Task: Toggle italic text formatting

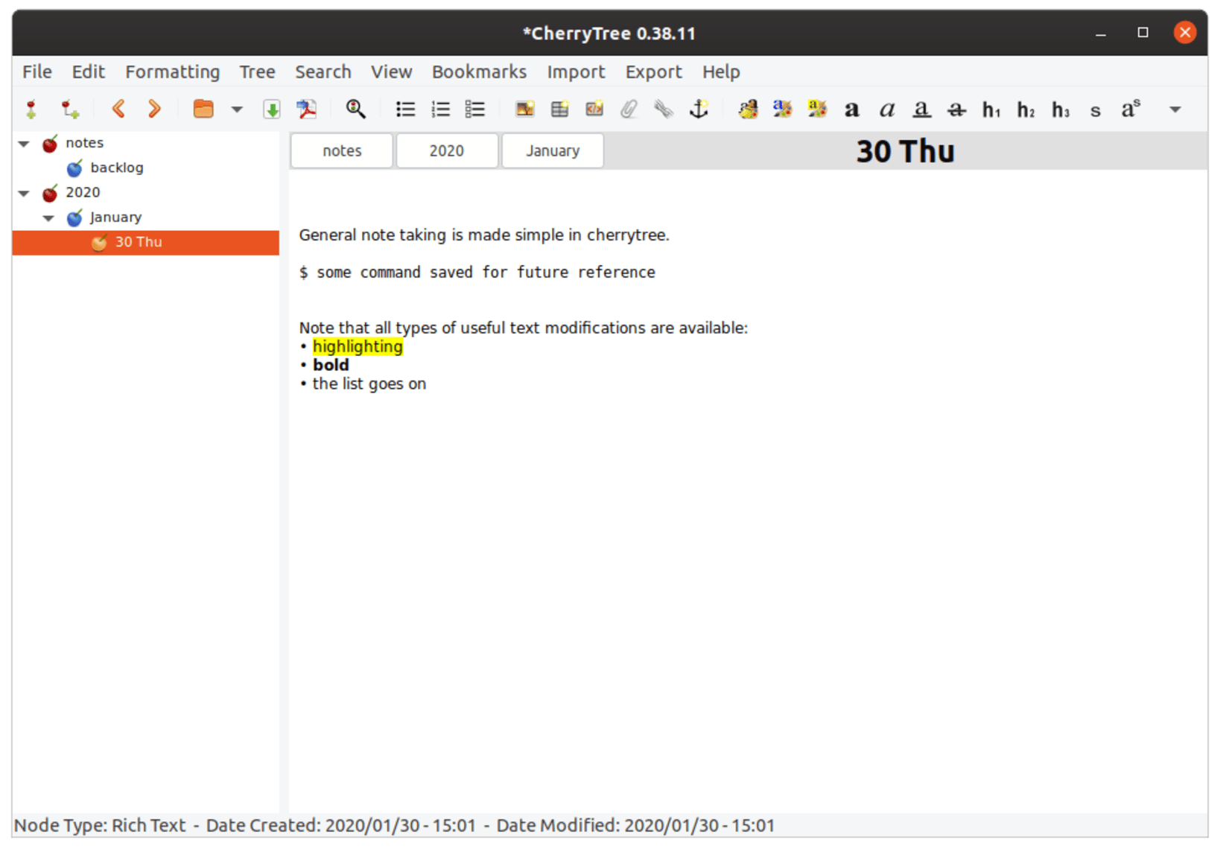Action: coord(886,110)
